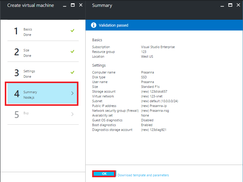243x182 pixels.
Task: Expand the Buy step chevron
Action: point(72,114)
